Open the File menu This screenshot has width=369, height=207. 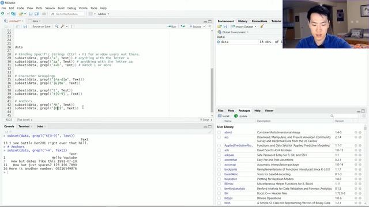(4, 8)
